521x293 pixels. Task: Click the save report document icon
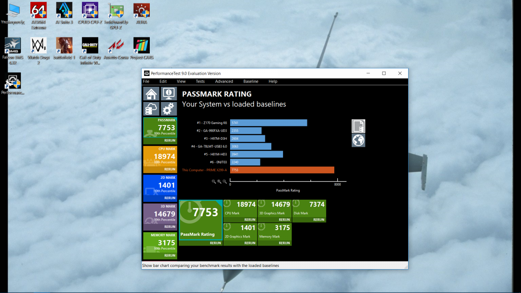tap(359, 126)
